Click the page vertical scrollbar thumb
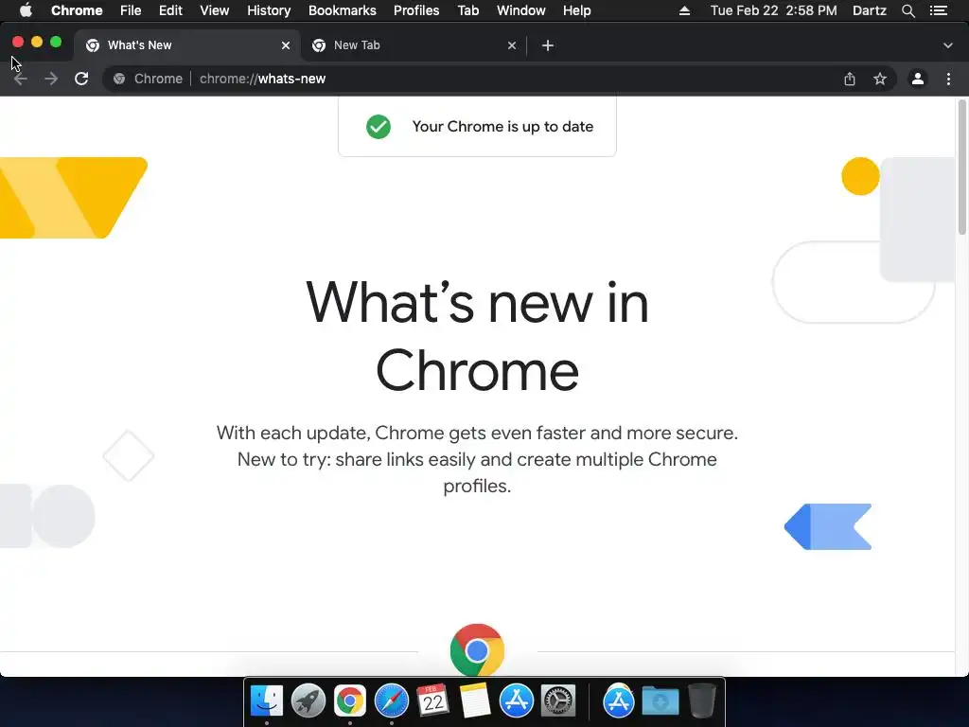Viewport: 969px width, 727px height. tap(961, 167)
